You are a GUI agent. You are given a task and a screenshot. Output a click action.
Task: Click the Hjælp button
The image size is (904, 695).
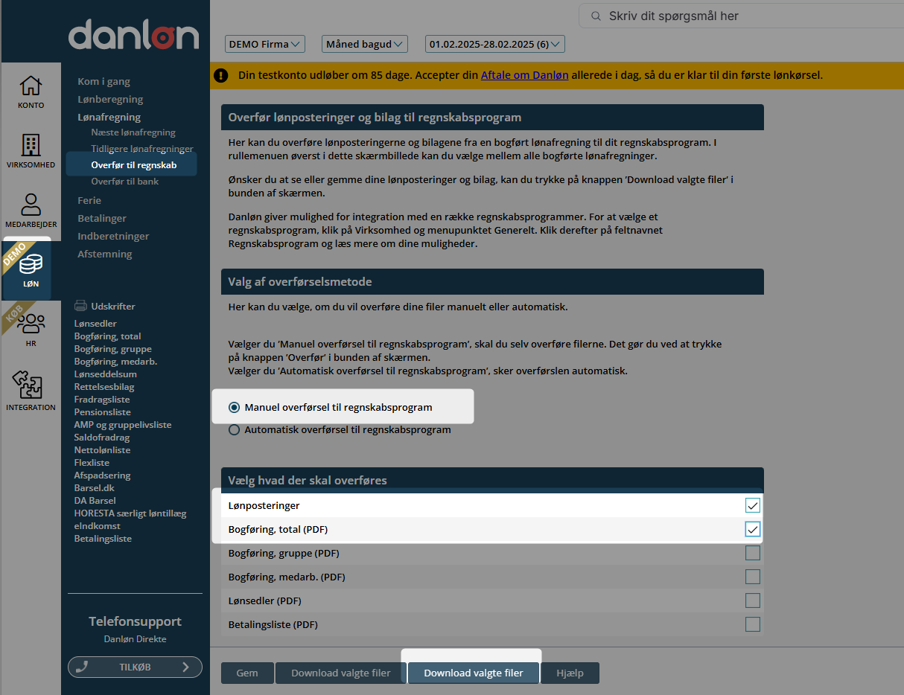[x=570, y=673]
